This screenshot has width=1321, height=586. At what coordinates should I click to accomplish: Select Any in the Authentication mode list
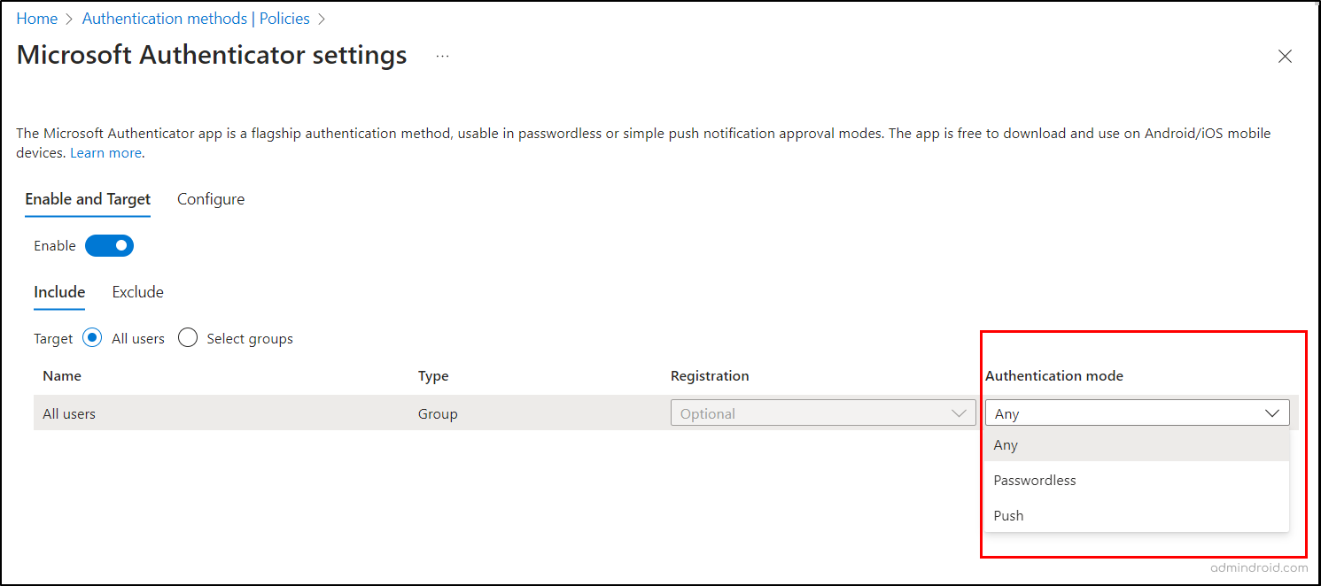[x=1006, y=445]
